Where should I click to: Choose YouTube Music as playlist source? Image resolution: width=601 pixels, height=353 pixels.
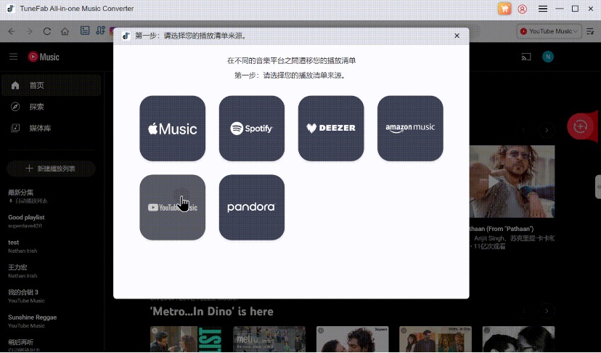tap(173, 208)
